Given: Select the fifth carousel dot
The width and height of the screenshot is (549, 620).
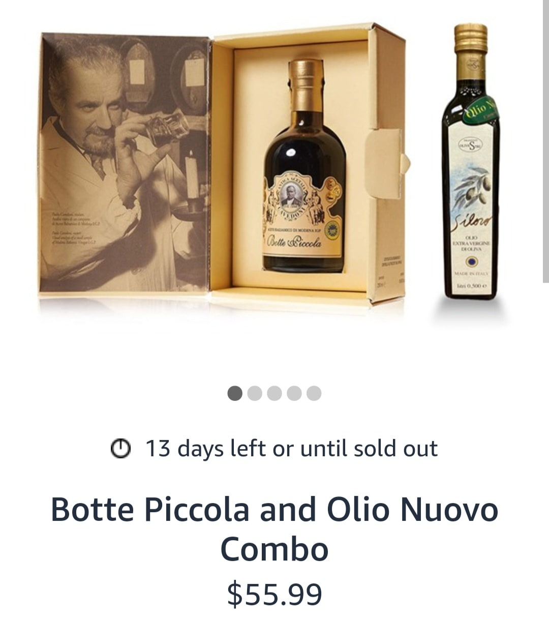Looking at the screenshot, I should coord(314,393).
